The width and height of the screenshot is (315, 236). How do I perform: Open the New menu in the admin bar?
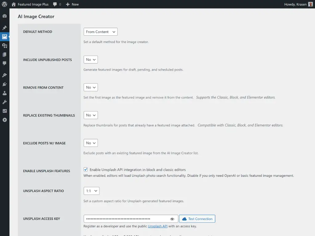point(72,4)
